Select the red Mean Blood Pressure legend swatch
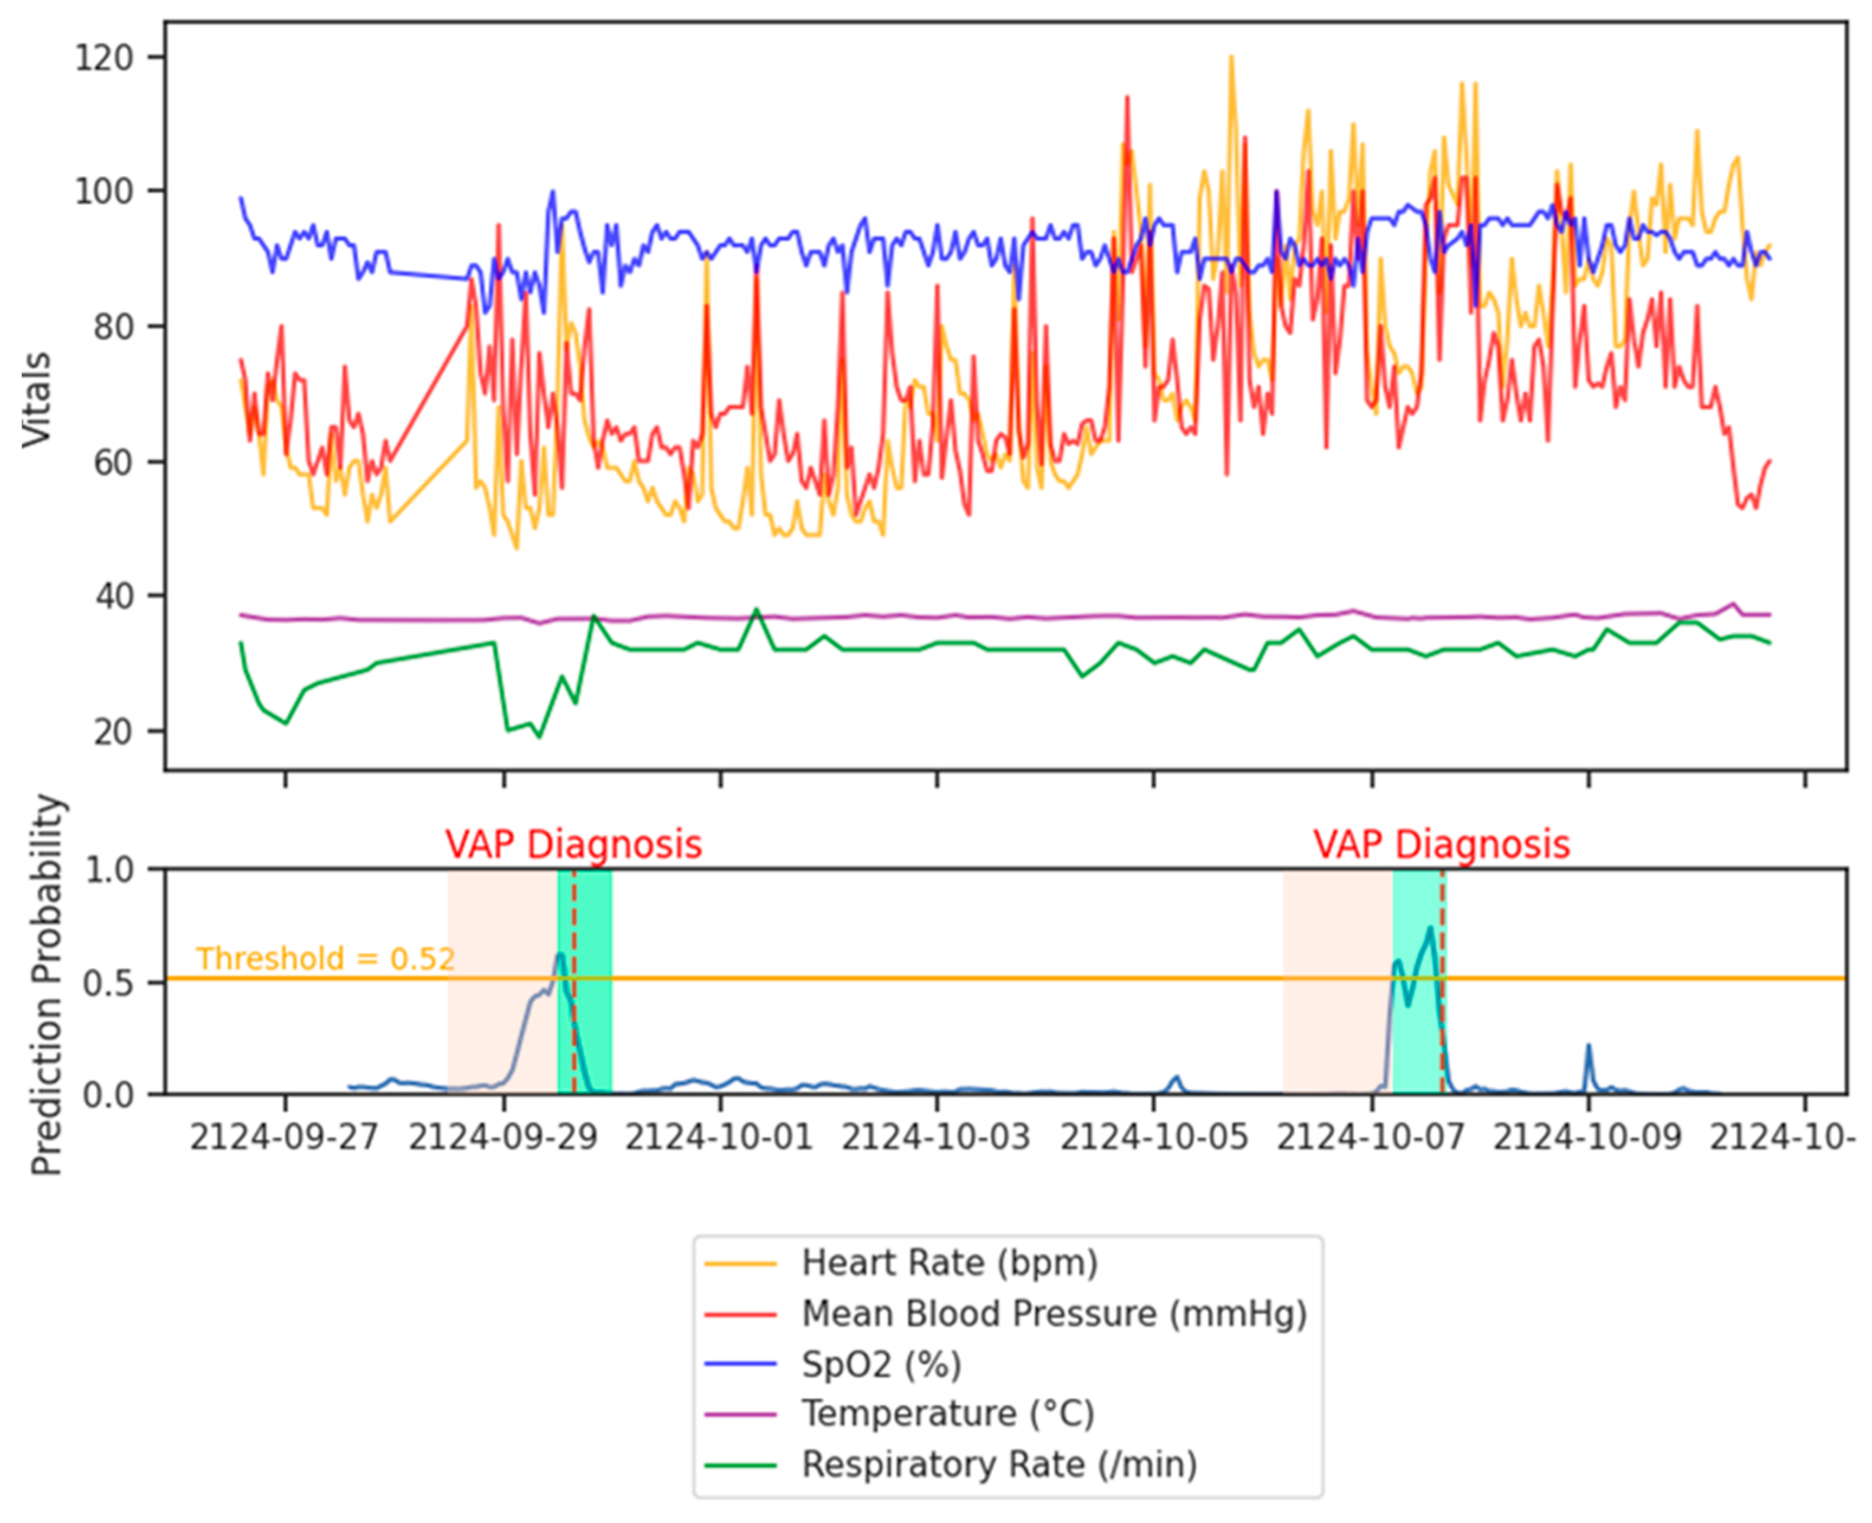 tap(741, 1315)
